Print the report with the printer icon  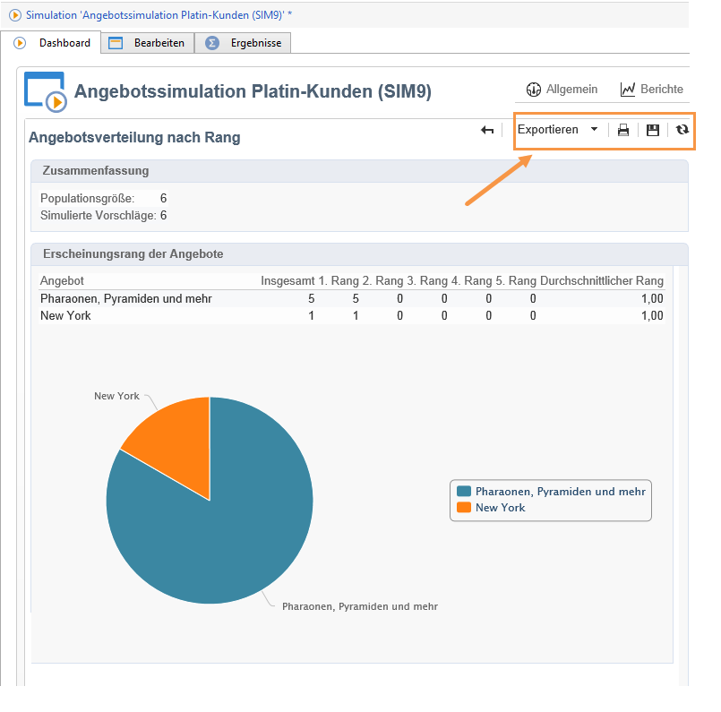(x=623, y=130)
